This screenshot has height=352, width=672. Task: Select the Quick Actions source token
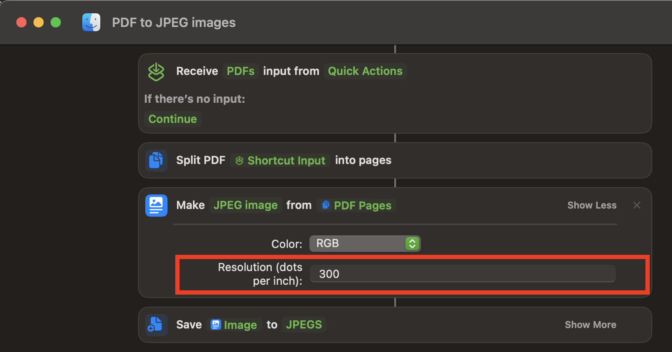pyautogui.click(x=365, y=71)
